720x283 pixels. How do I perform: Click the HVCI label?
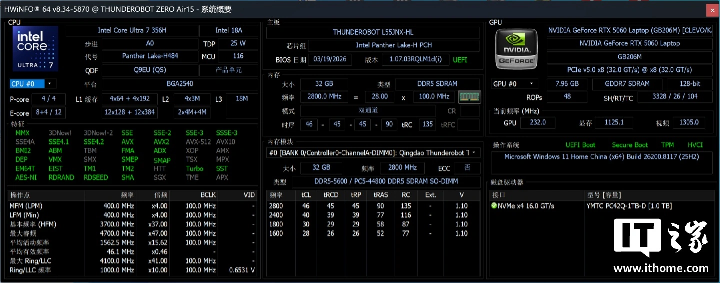(x=695, y=145)
